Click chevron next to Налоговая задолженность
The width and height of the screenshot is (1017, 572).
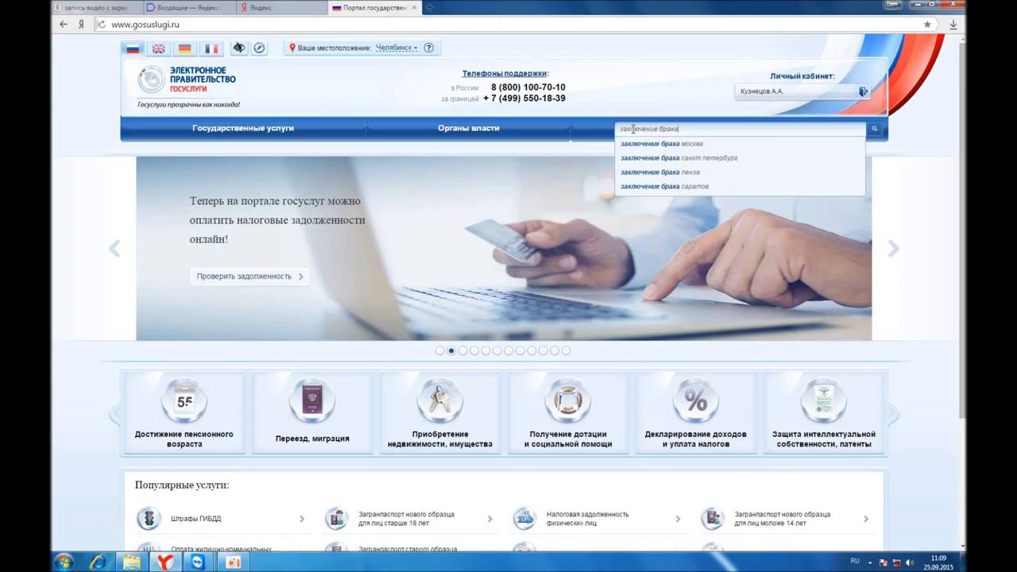tap(678, 519)
